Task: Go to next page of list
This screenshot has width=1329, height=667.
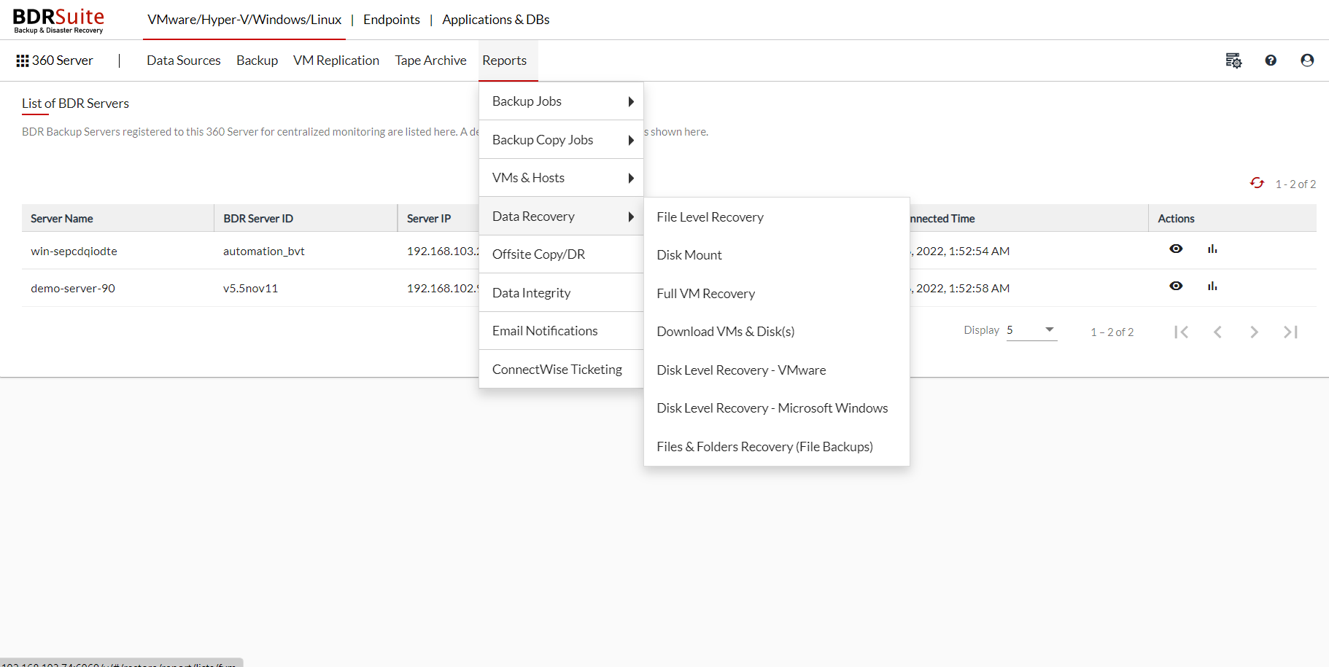Action: 1254,332
